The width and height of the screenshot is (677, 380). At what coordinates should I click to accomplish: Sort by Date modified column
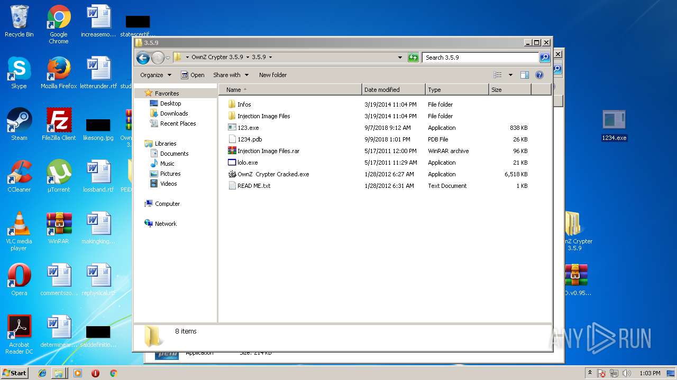tap(394, 90)
